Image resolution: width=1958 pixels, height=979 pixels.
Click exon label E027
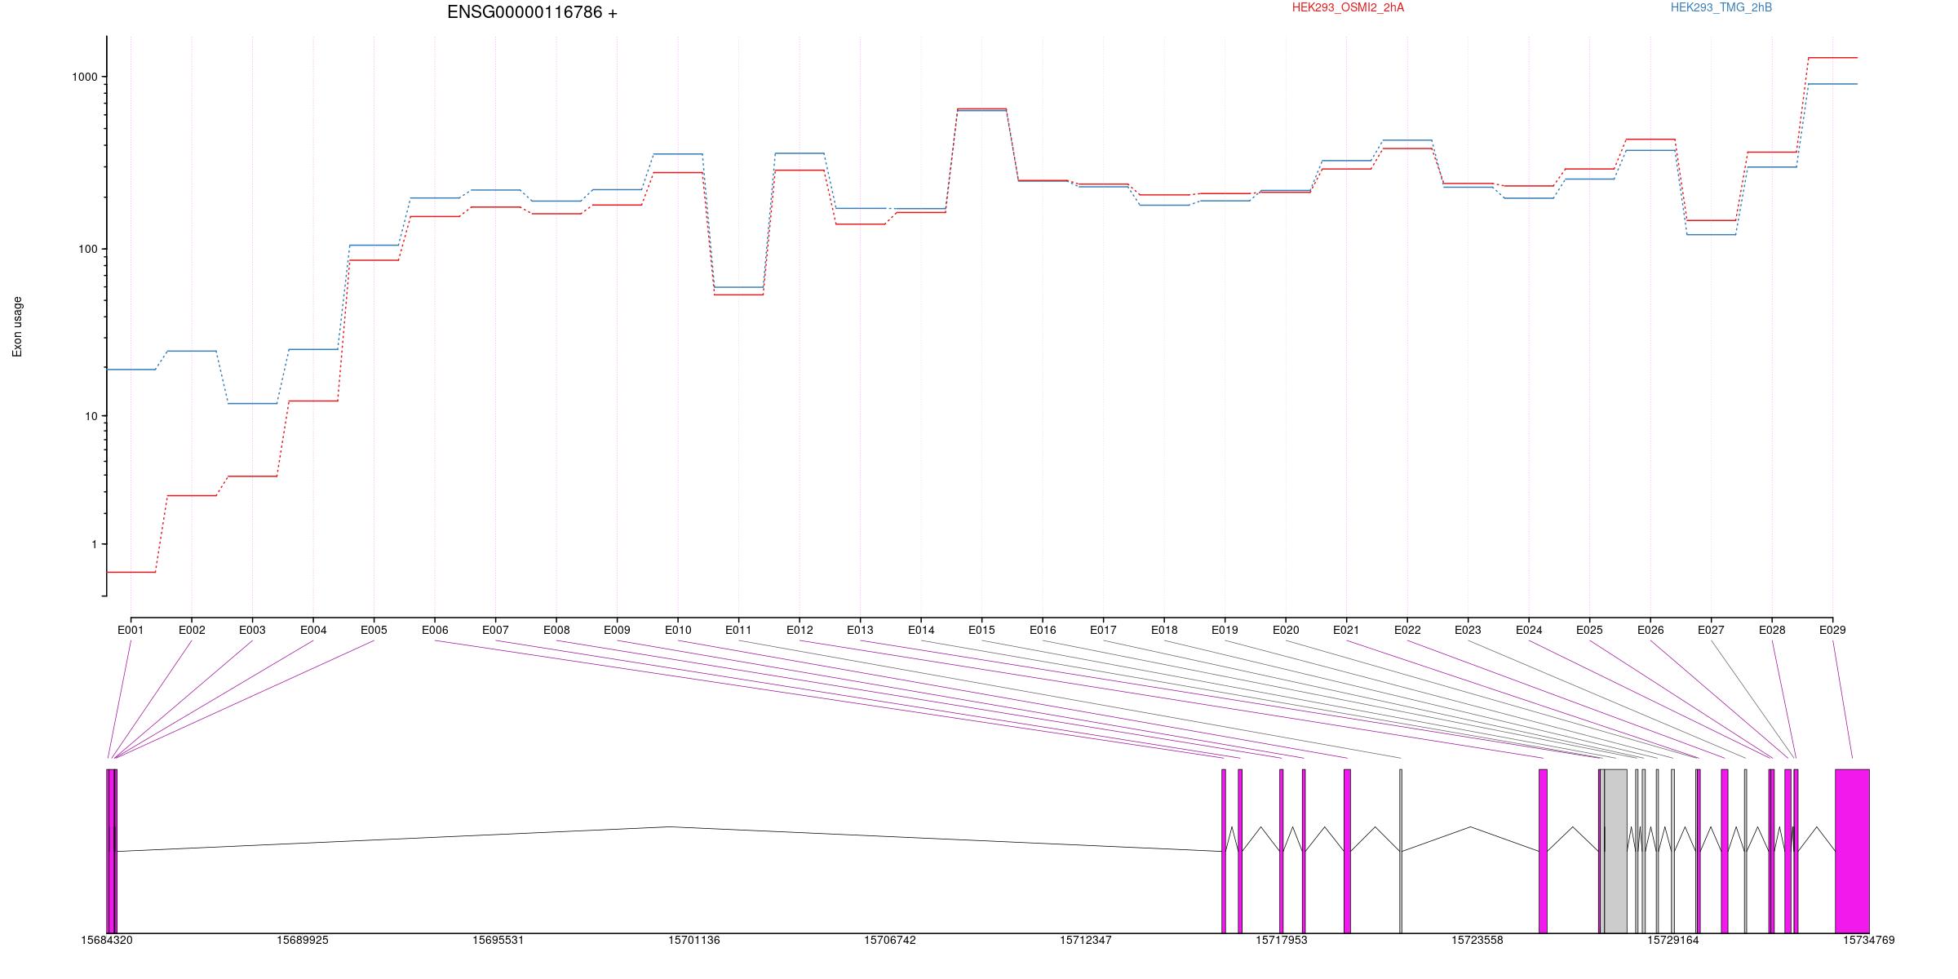pos(1711,630)
